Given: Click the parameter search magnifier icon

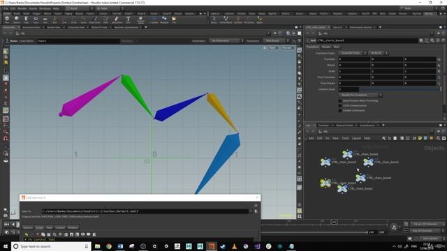Looking at the screenshot, I should tap(432, 40).
